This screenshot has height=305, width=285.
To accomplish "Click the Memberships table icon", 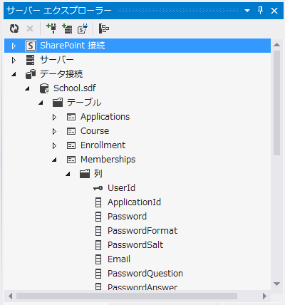I will pyautogui.click(x=71, y=160).
